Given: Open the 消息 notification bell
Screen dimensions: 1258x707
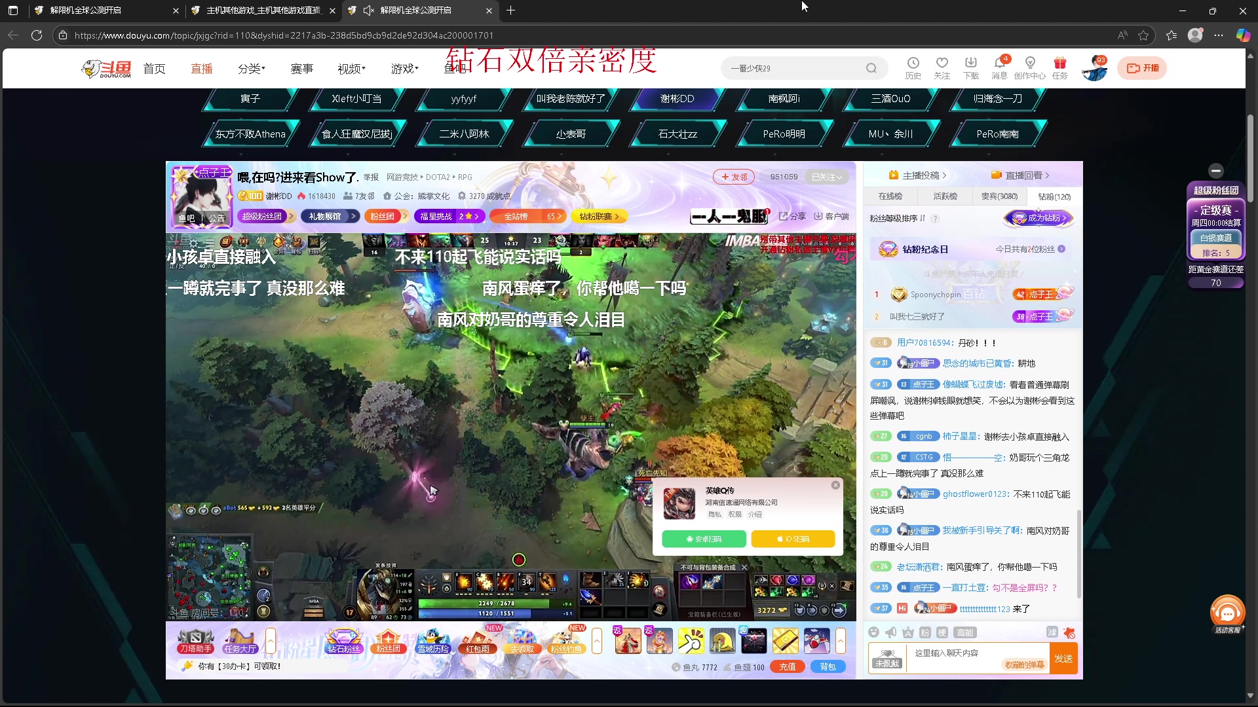Looking at the screenshot, I should click(x=1000, y=67).
